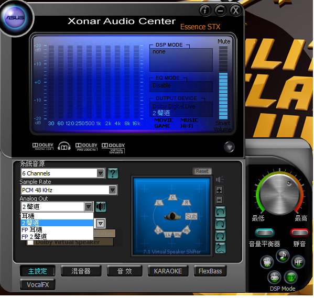The width and height of the screenshot is (314, 298).
Task: Click the EQ MODE Disable field
Action: pos(181,86)
